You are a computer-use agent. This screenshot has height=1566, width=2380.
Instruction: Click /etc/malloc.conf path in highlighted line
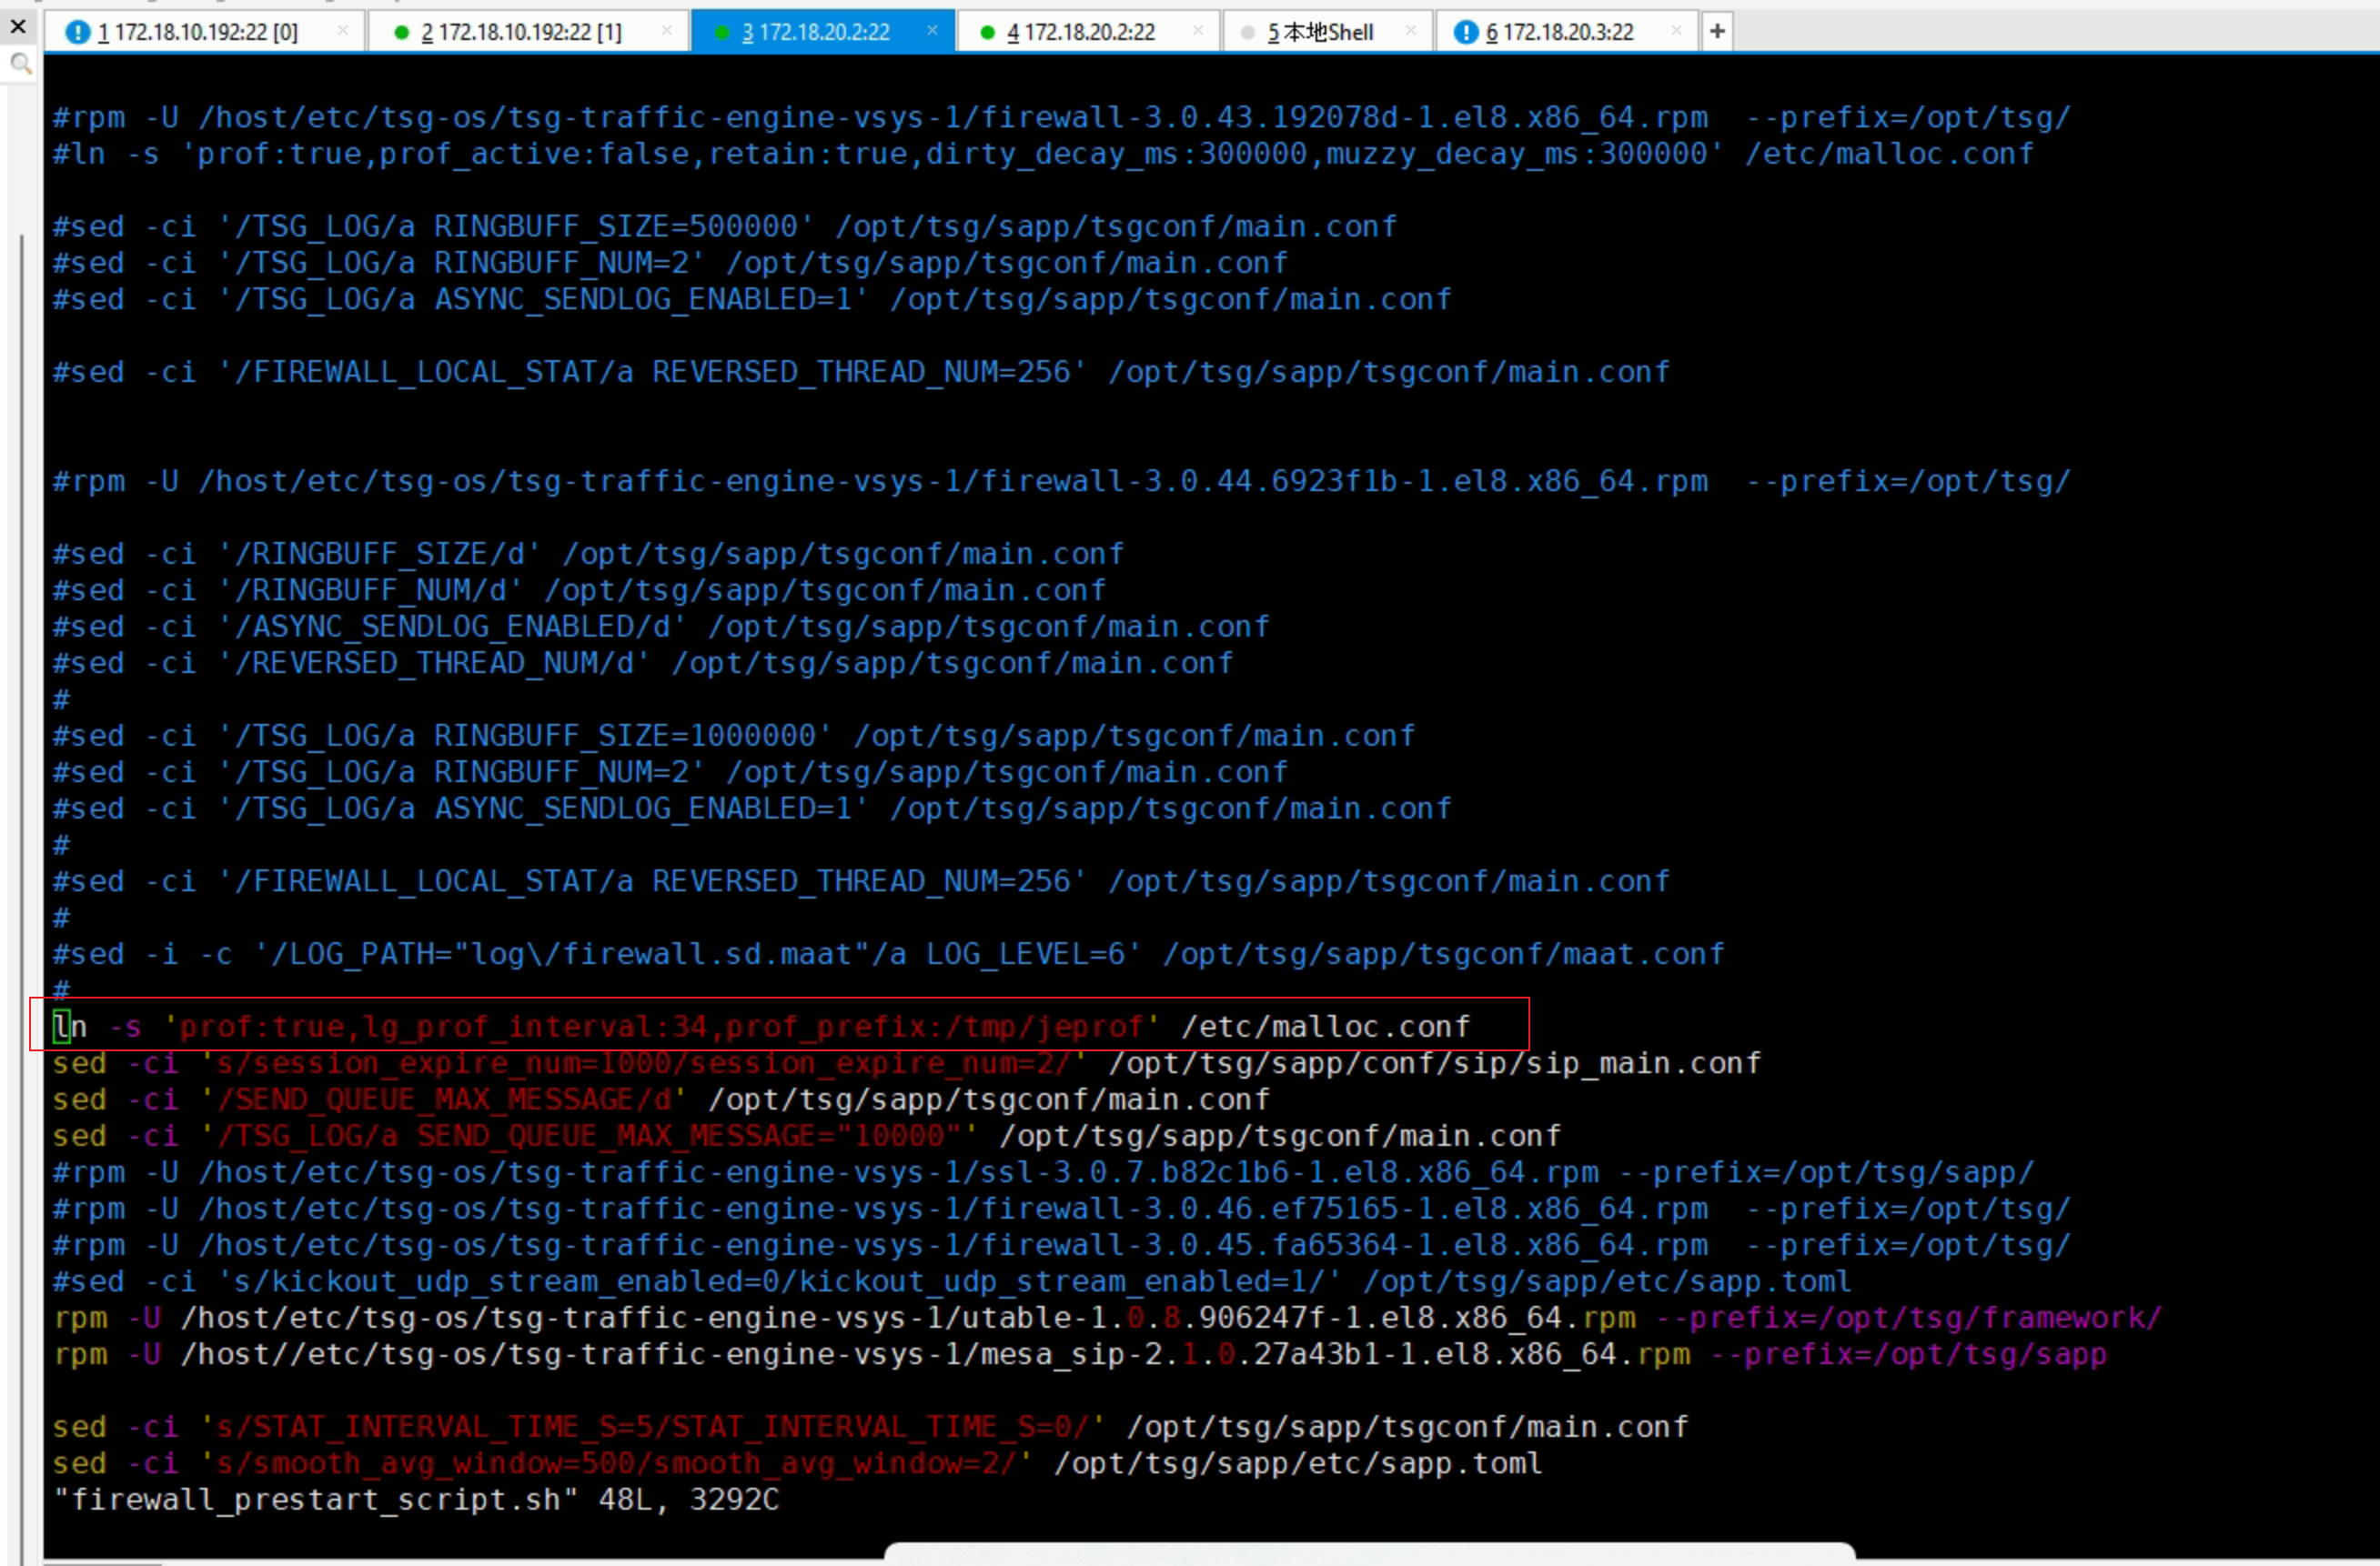point(1325,1027)
